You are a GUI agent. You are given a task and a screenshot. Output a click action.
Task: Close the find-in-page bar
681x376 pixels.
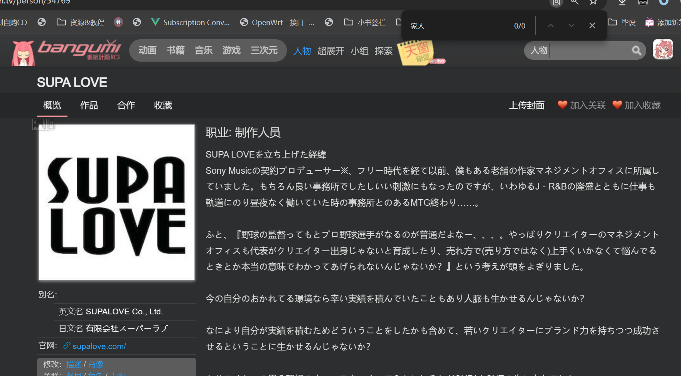[x=592, y=25]
